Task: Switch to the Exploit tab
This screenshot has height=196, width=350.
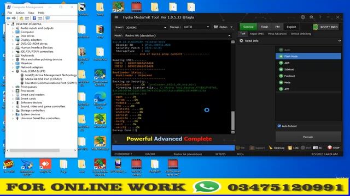Action: click(291, 27)
